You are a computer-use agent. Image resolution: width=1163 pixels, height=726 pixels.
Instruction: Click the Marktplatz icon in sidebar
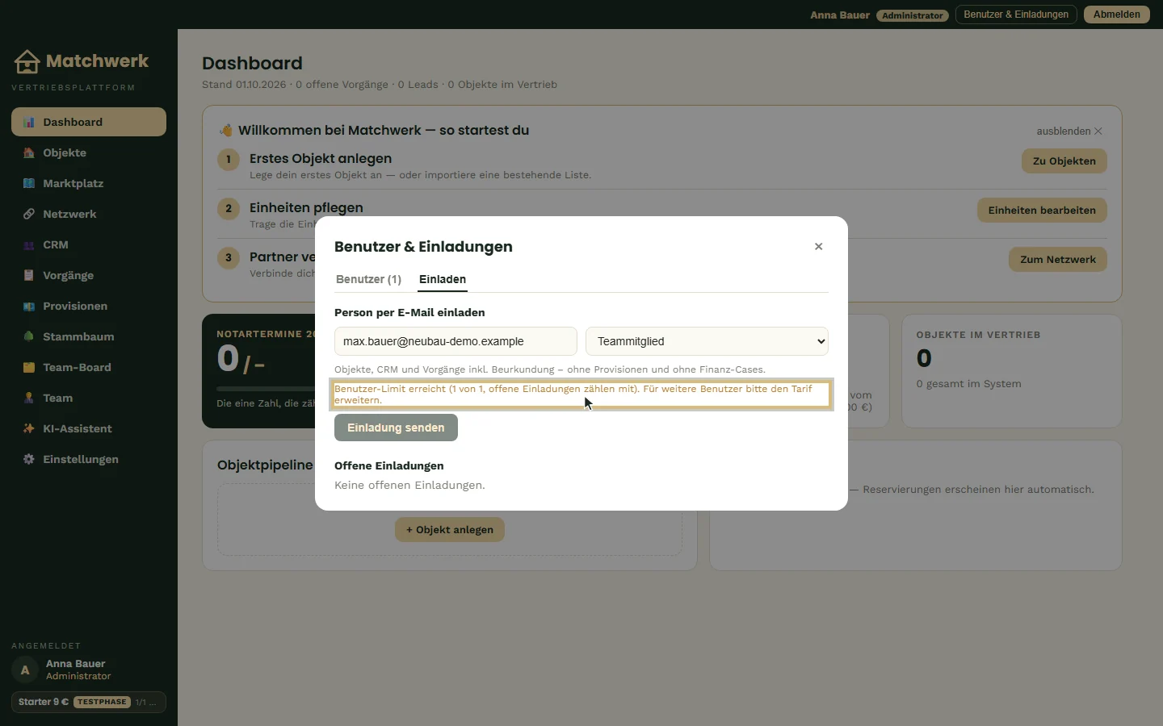(x=29, y=184)
